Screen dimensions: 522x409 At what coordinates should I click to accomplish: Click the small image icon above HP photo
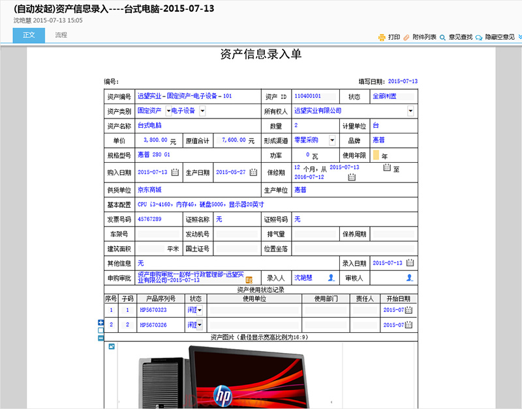(112, 346)
